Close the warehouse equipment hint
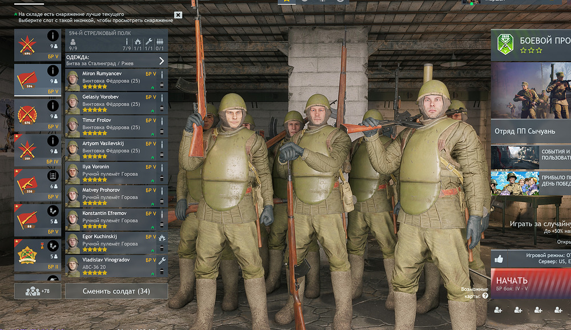The image size is (571, 330). (178, 15)
